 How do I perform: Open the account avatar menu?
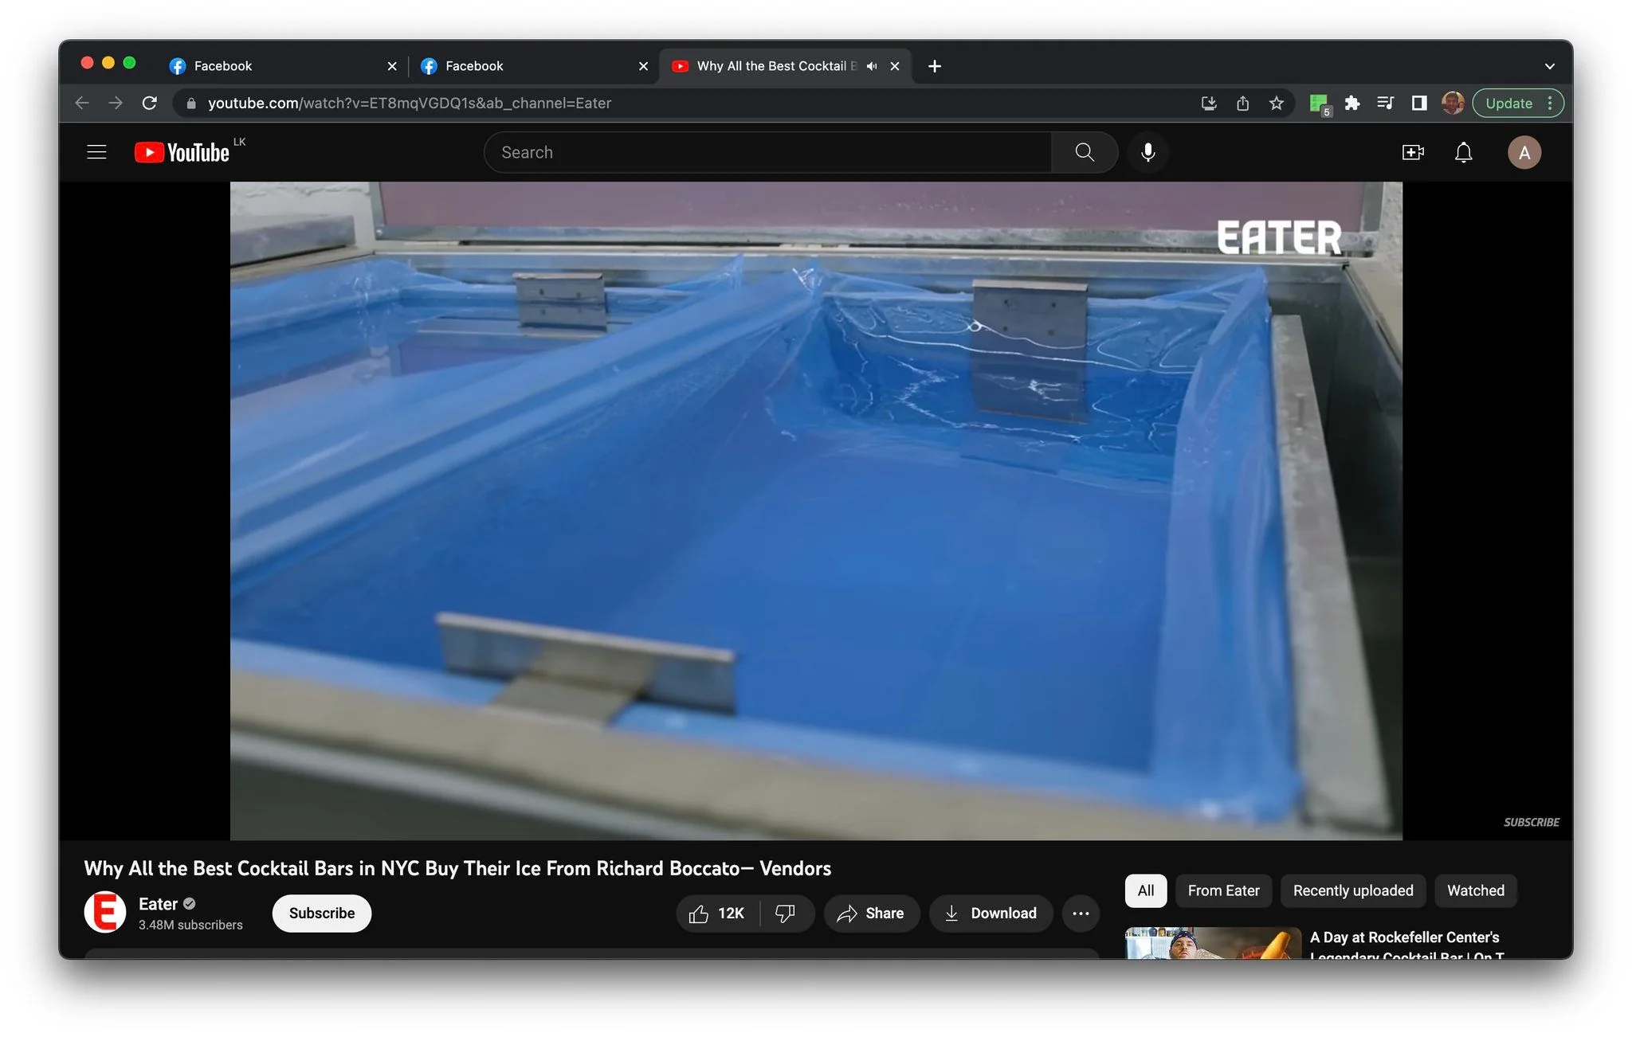(x=1524, y=152)
